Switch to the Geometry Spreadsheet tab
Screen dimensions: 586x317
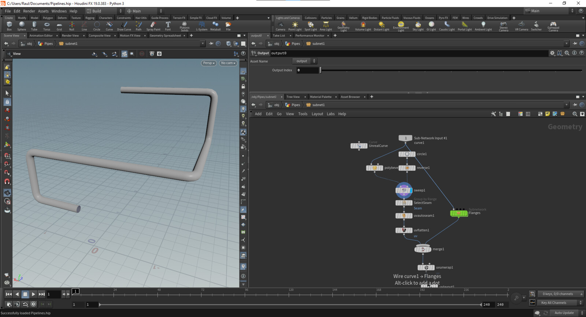(x=165, y=35)
